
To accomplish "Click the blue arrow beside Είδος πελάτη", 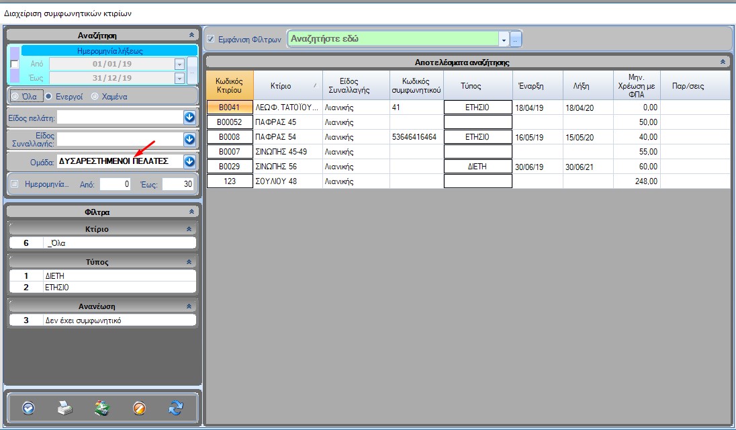I will (x=189, y=118).
